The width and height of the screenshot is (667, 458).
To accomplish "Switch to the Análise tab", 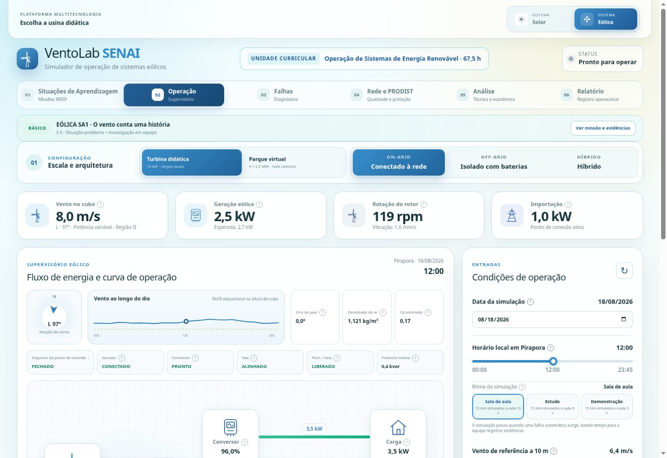I will tap(486, 95).
